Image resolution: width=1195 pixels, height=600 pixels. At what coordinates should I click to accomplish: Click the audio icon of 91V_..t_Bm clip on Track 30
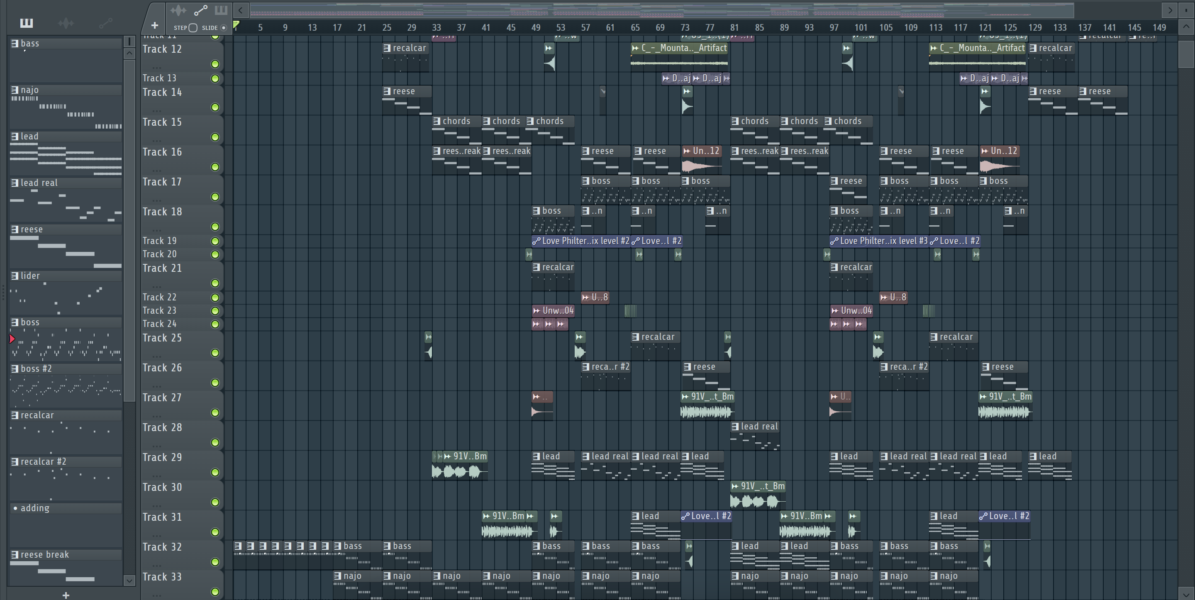[735, 486]
